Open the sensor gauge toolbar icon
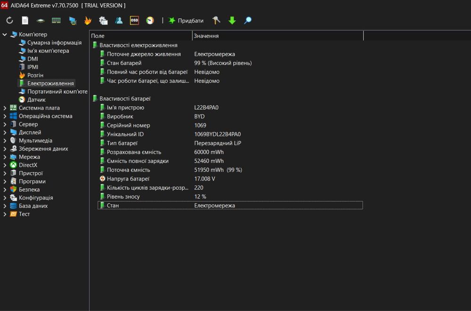This screenshot has height=311, width=471. (x=150, y=20)
